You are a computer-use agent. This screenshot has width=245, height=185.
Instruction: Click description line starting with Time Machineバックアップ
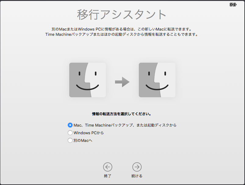click(x=121, y=34)
